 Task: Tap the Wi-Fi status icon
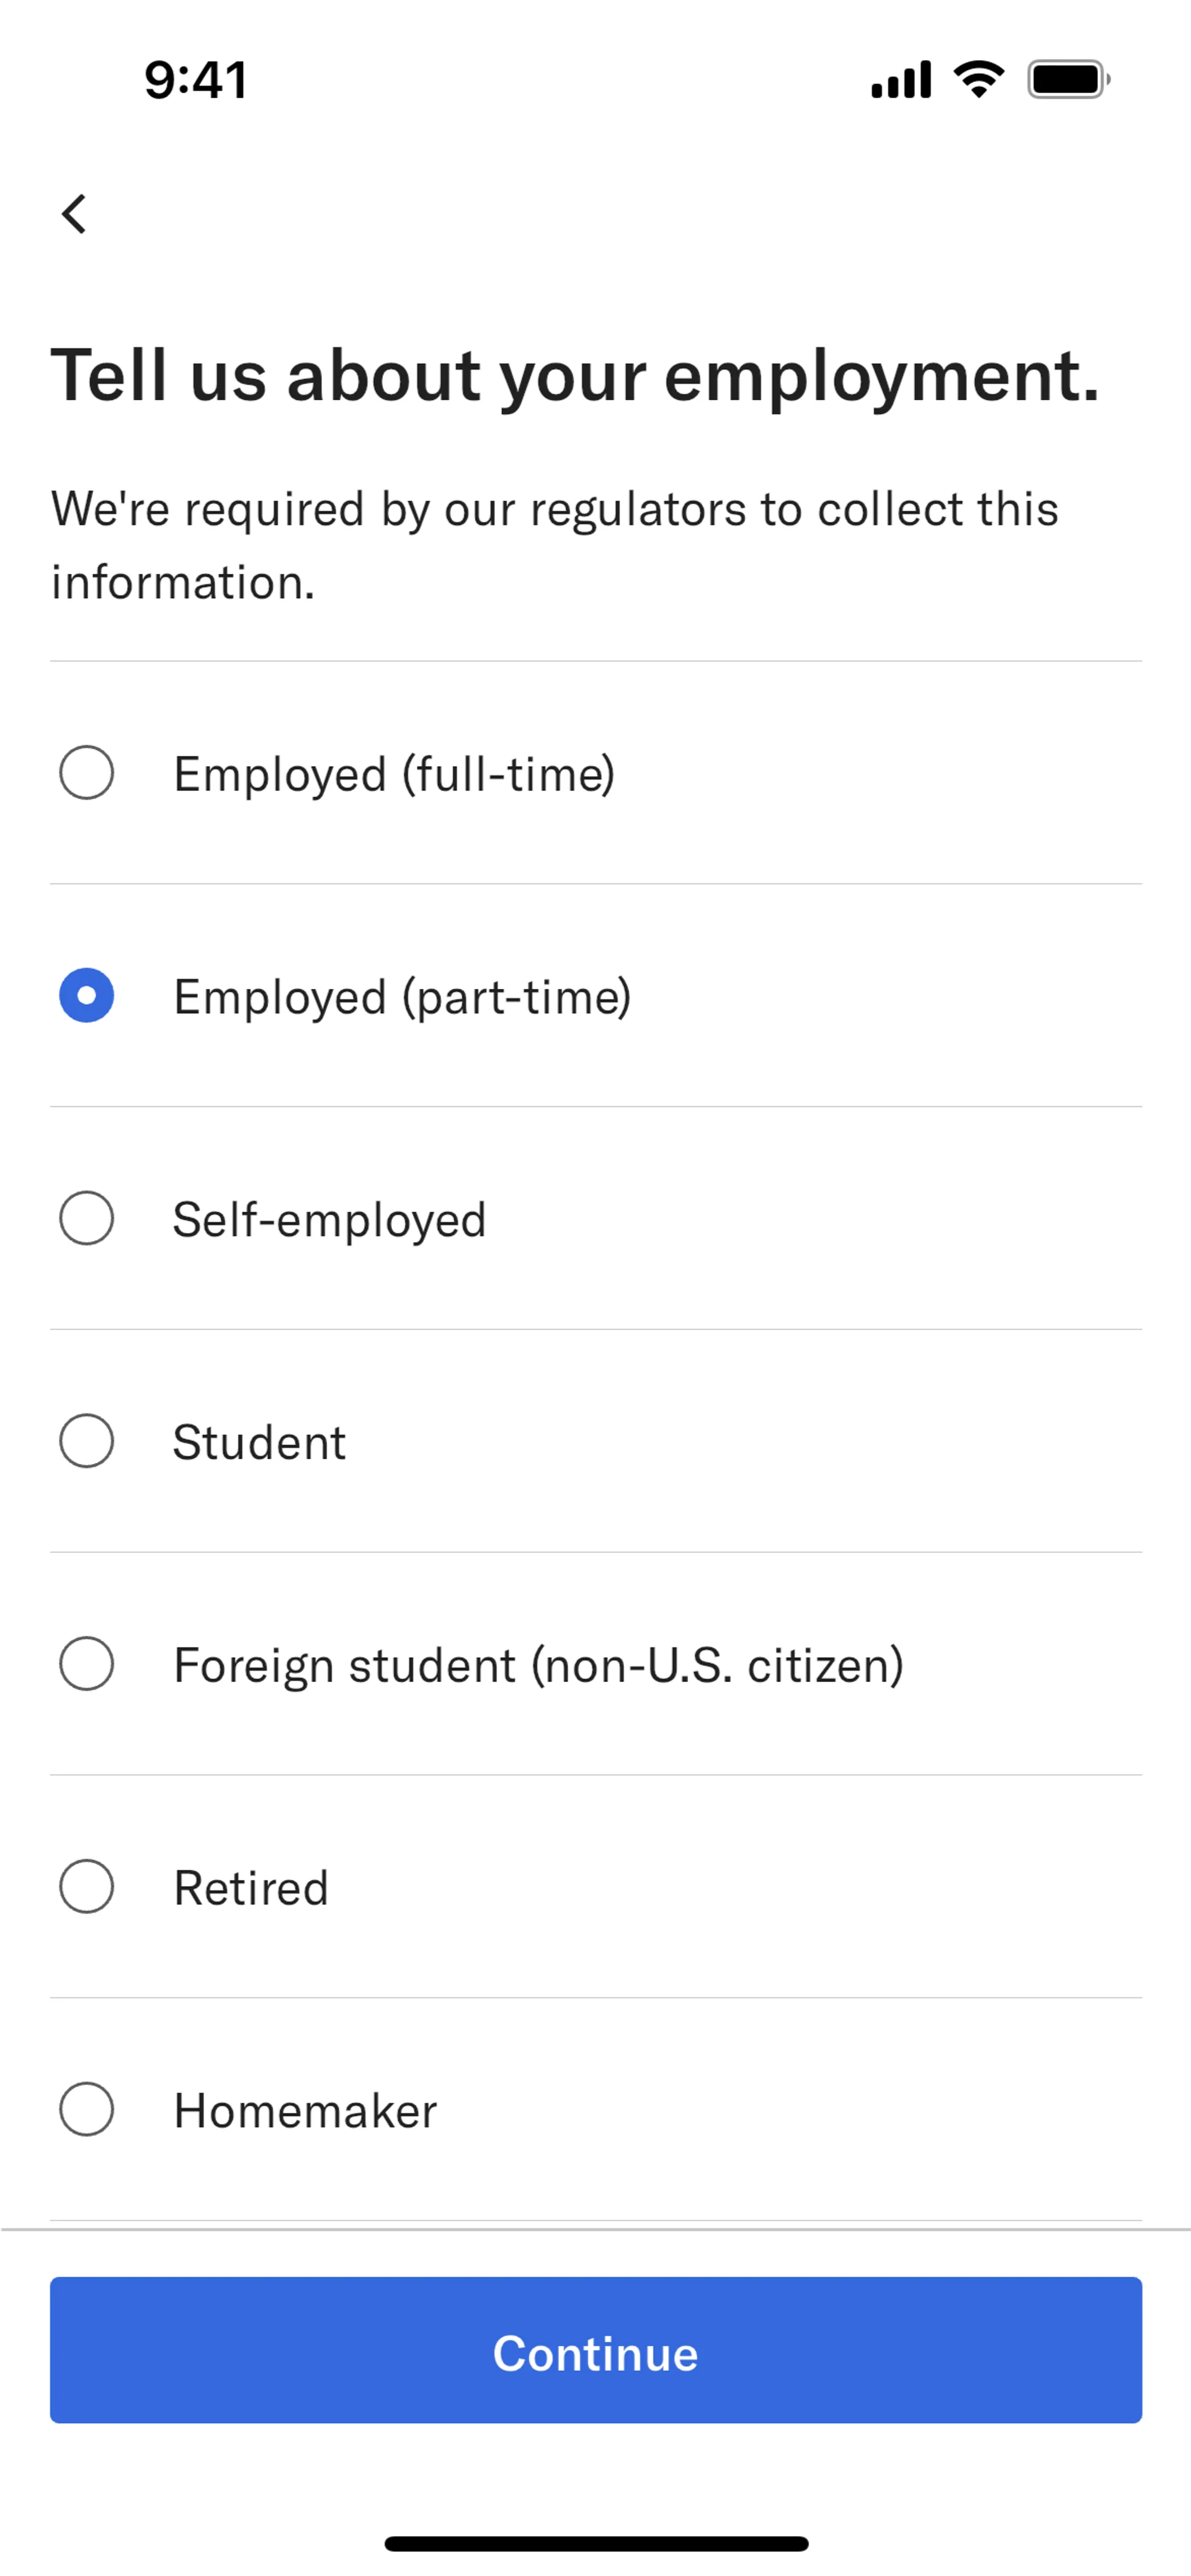(x=979, y=79)
